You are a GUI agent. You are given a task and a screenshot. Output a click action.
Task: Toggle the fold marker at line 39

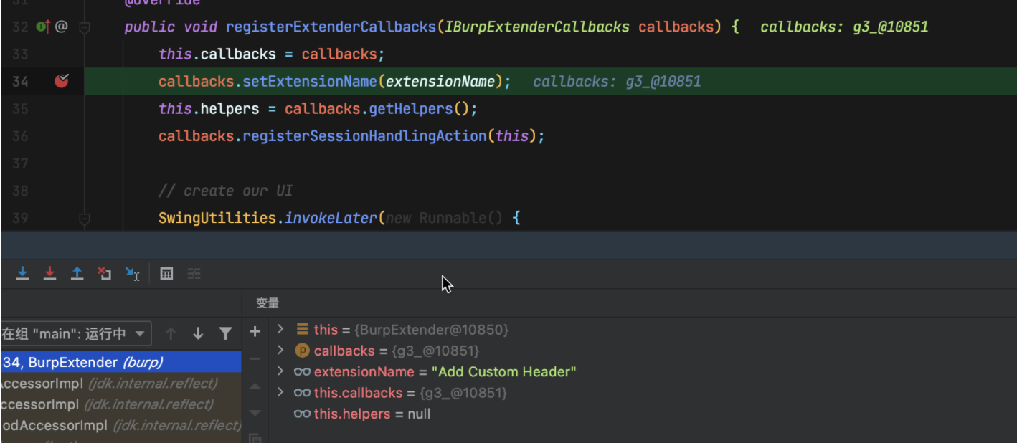[85, 217]
